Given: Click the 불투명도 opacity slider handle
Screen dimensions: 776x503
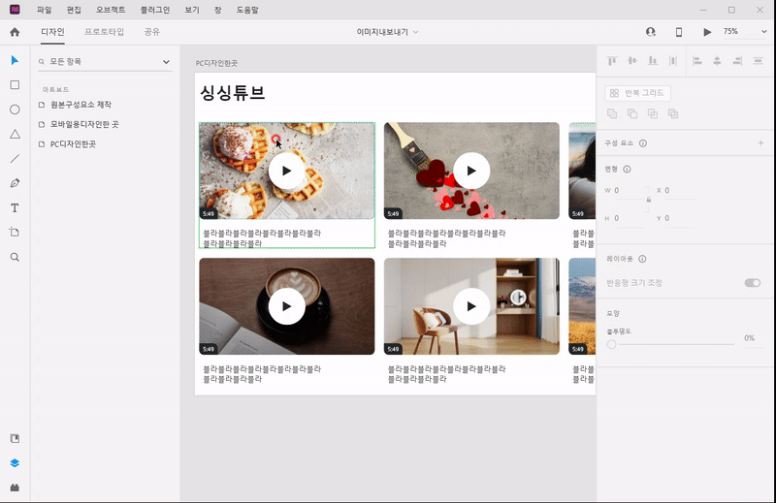Looking at the screenshot, I should pos(612,344).
